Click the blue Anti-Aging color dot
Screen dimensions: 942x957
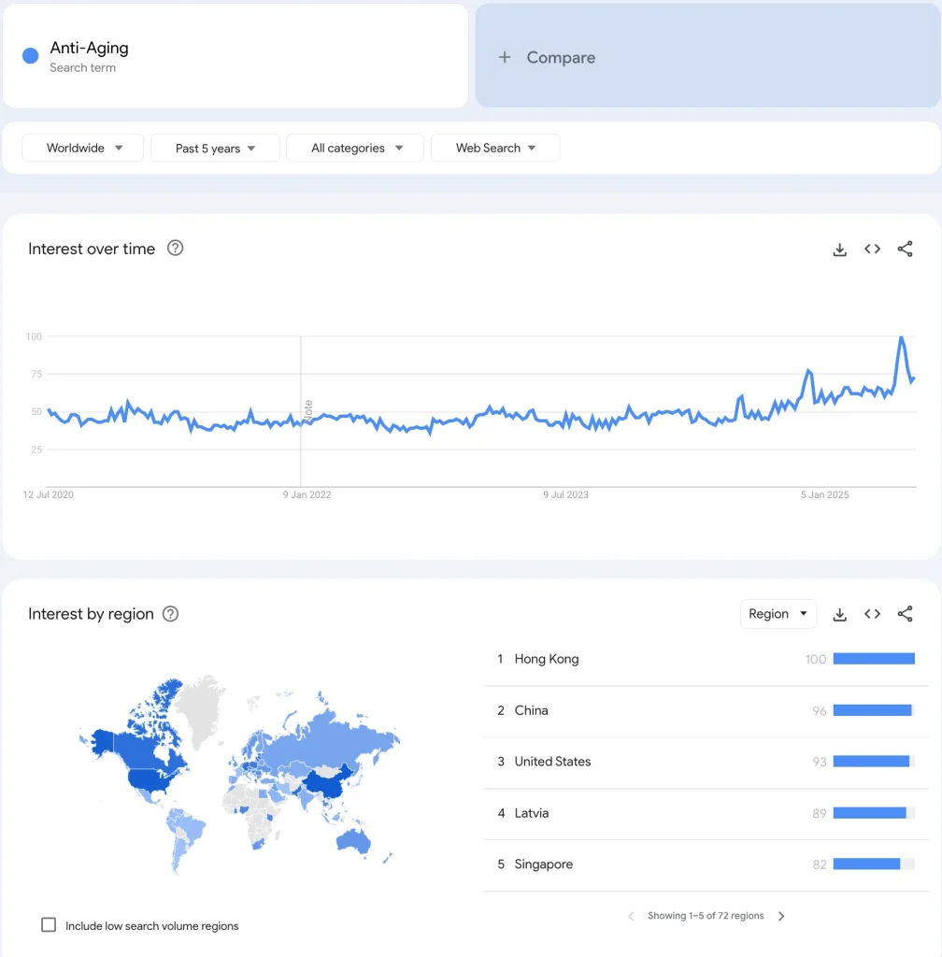pyautogui.click(x=30, y=56)
